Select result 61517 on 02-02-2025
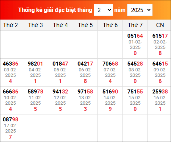The image size is (171, 142). click(x=160, y=36)
